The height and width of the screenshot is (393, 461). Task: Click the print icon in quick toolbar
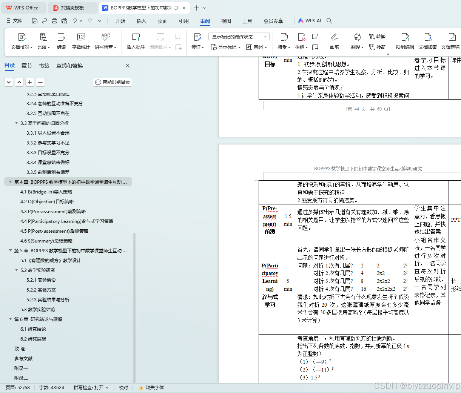point(54,21)
